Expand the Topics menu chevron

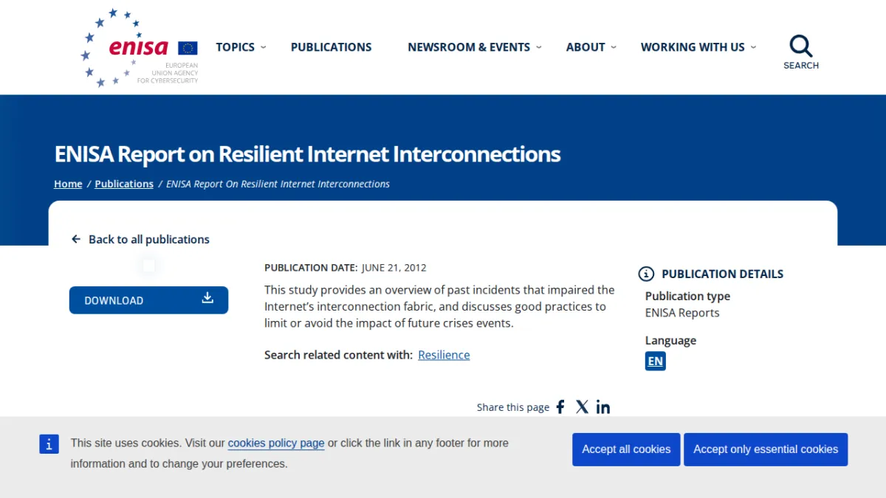point(264,47)
